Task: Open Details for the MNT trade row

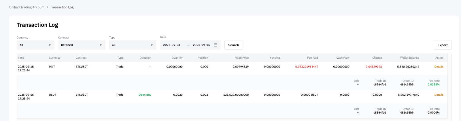Action: pos(439,67)
